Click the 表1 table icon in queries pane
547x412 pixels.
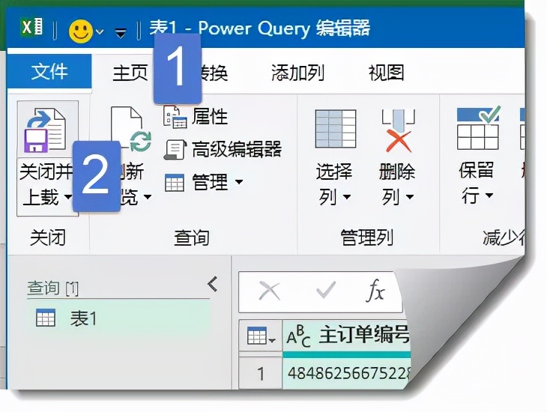tap(46, 318)
